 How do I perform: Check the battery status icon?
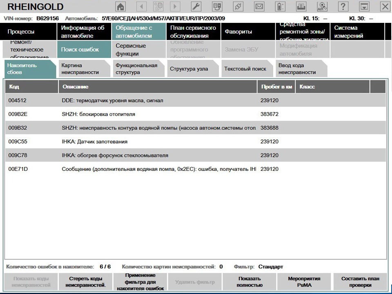[x=280, y=7]
